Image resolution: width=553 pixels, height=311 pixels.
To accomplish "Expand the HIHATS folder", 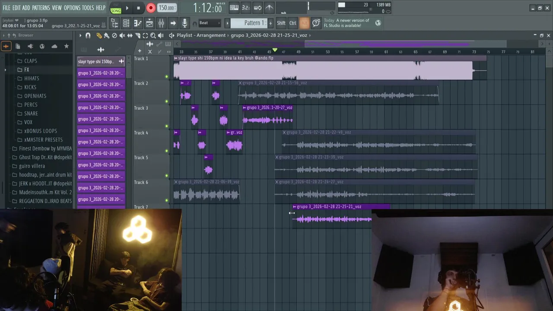I will (x=32, y=78).
